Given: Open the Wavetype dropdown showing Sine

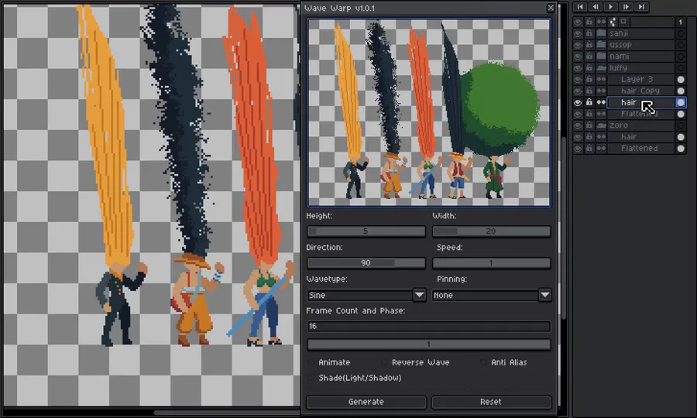Looking at the screenshot, I should click(366, 295).
